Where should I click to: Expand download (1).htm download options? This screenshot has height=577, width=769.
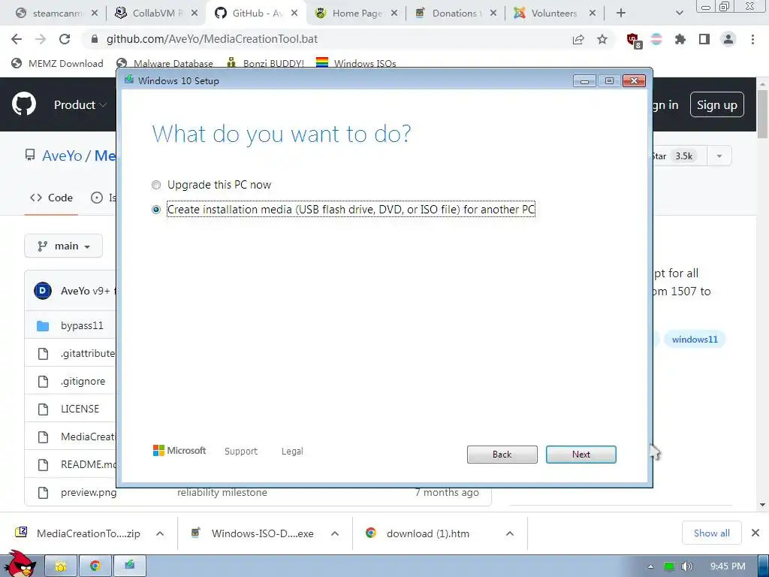click(x=510, y=533)
